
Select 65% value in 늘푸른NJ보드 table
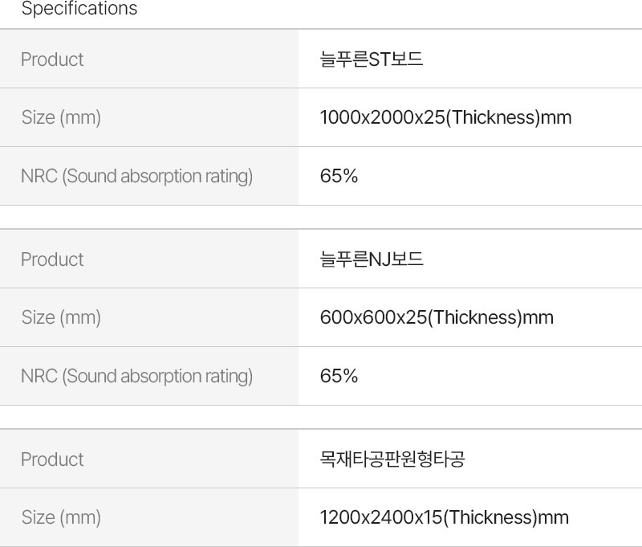(339, 376)
